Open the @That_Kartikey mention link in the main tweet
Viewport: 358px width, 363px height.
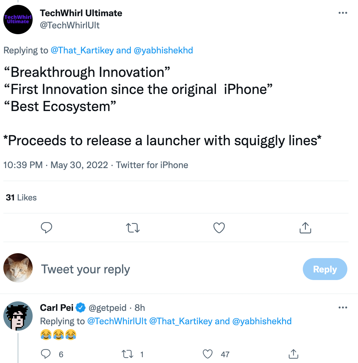click(82, 50)
